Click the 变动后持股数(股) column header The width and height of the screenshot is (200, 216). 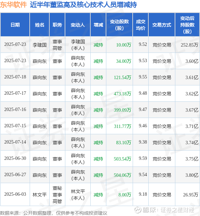click(187, 25)
